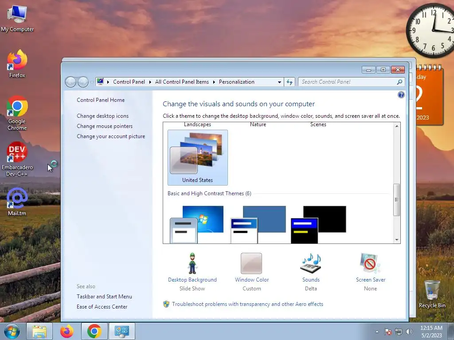Viewport: 454px width, 340px height.
Task: Select the Control Panel taskbar button
Action: pos(121,331)
